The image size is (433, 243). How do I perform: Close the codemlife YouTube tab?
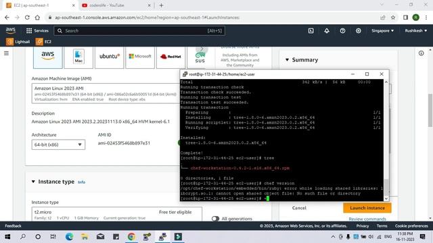click(149, 5)
